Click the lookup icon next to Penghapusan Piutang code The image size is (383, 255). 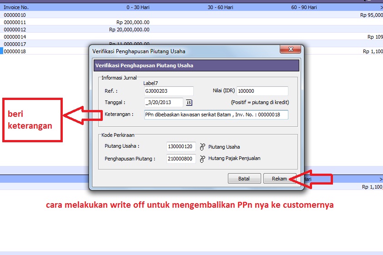coord(202,159)
